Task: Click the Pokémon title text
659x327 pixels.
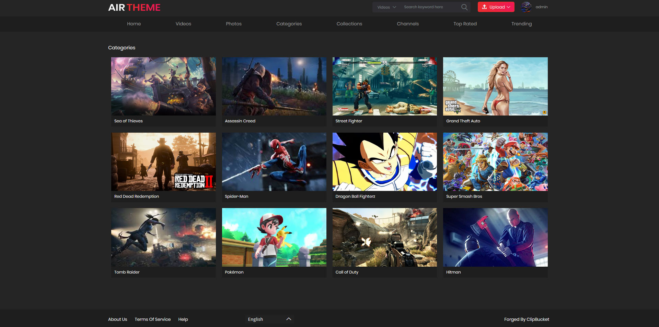Action: click(234, 272)
